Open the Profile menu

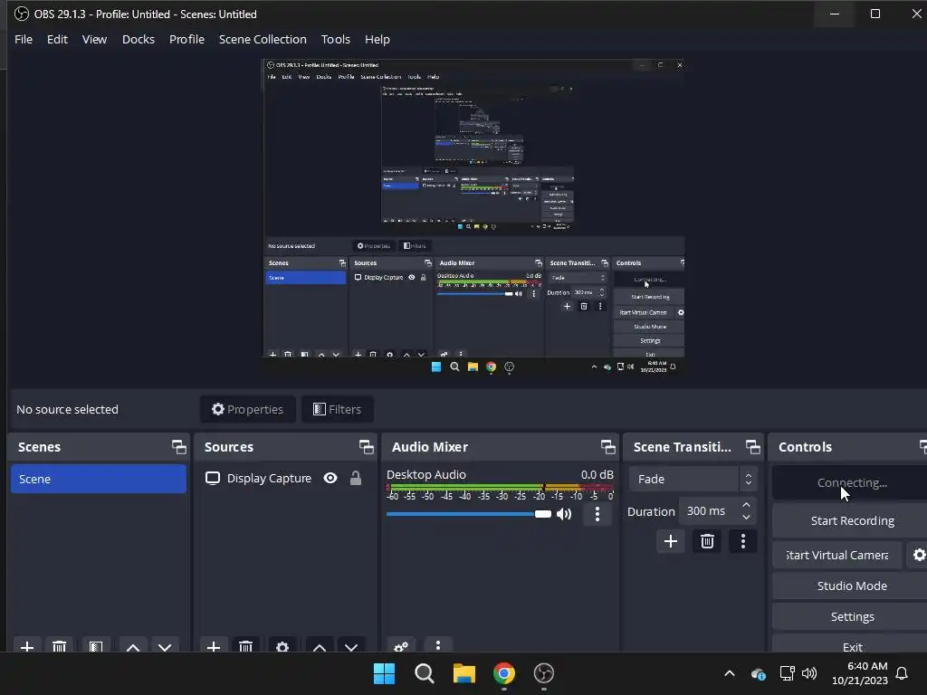(186, 39)
